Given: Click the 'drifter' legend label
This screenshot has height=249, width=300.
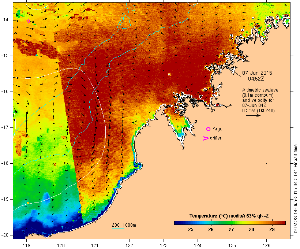Looking at the screenshot, I should (215, 138).
